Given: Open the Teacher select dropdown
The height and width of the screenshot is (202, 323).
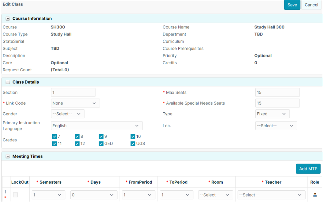Looking at the screenshot, I should [x=271, y=195].
